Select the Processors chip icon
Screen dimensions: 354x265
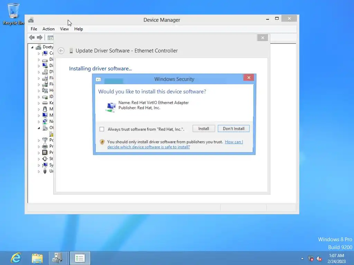point(45,153)
